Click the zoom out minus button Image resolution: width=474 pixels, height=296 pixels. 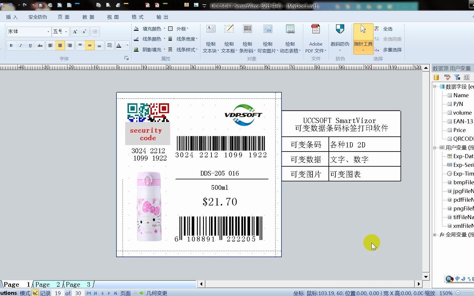(458, 293)
